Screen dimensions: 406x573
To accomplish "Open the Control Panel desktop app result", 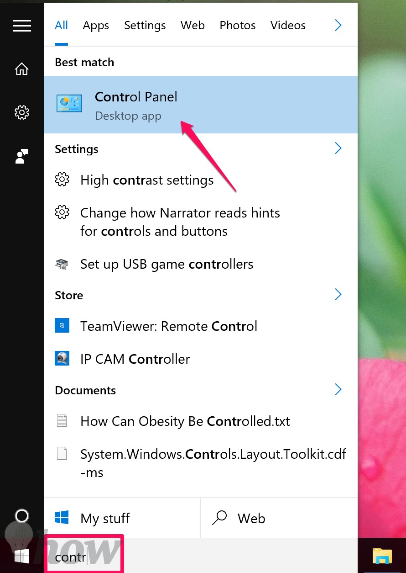I will (x=201, y=105).
